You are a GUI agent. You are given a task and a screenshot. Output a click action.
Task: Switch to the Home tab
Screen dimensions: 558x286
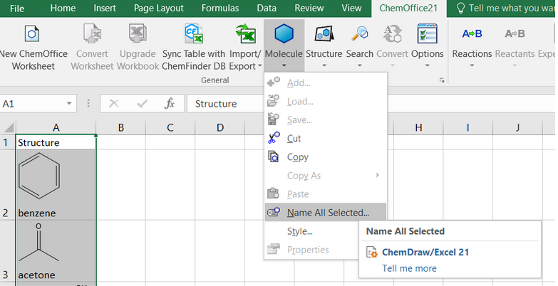63,8
